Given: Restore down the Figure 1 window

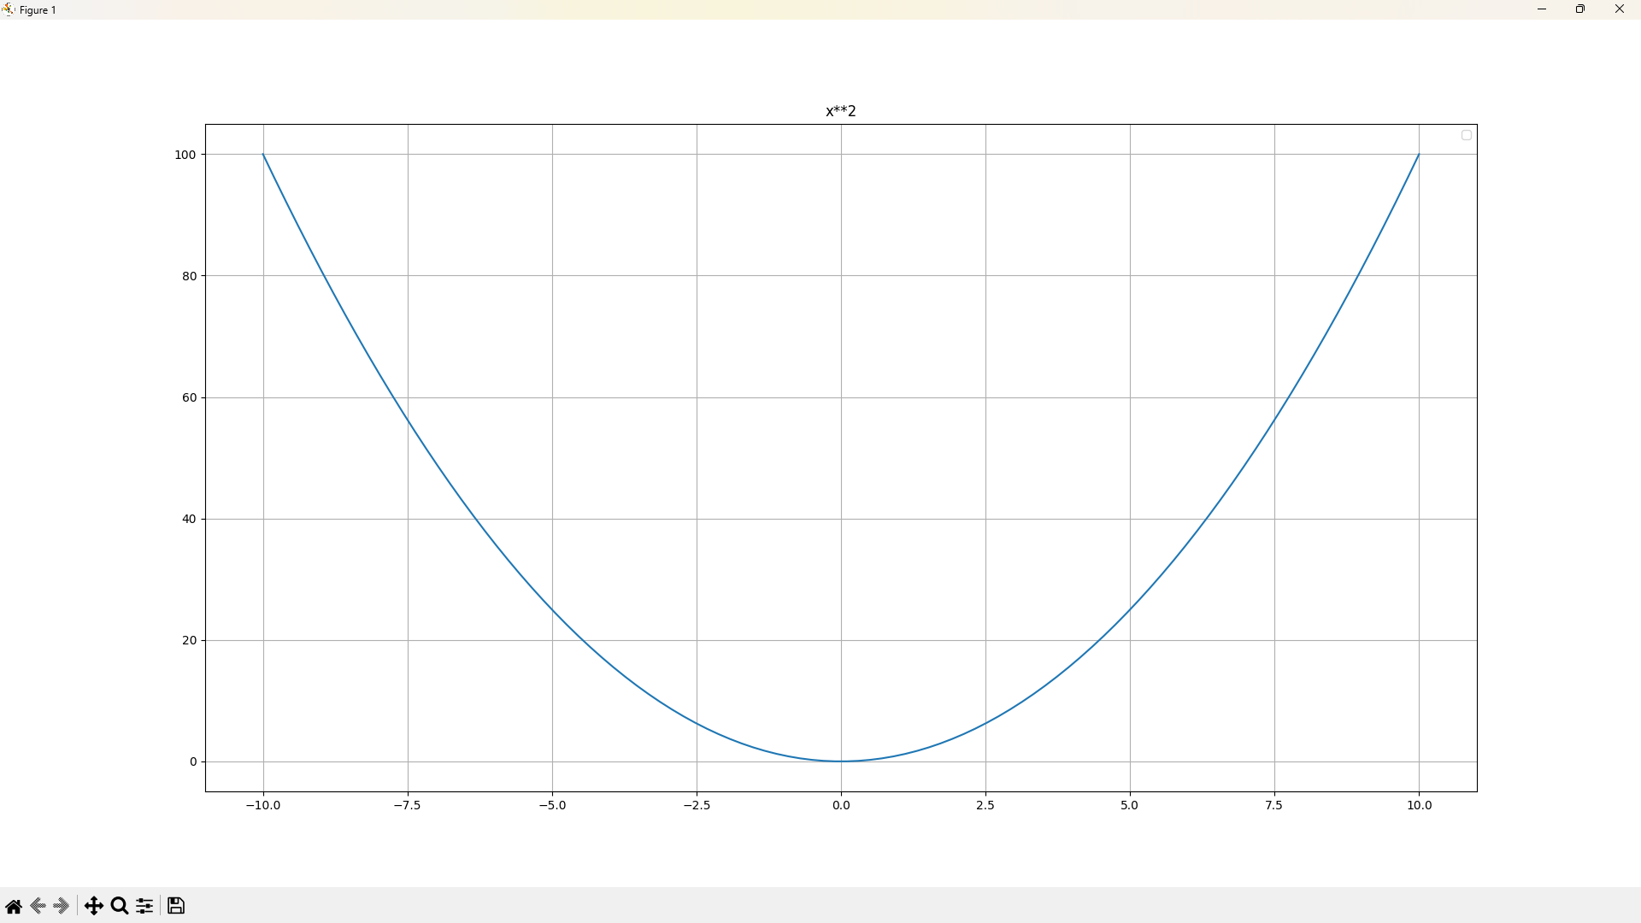Looking at the screenshot, I should coord(1580,9).
